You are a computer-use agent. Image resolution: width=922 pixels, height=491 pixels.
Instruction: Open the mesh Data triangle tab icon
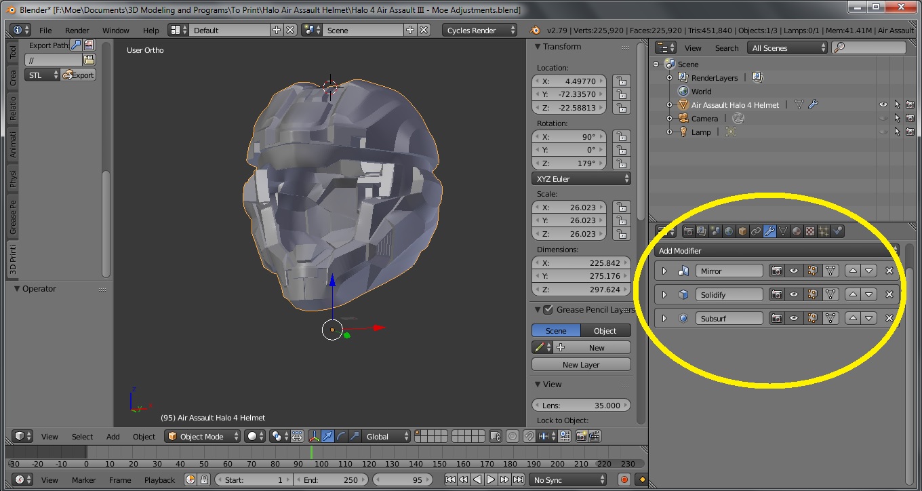[x=783, y=231]
